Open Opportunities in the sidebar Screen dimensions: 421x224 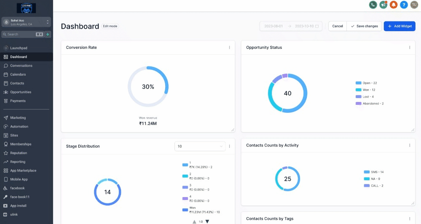21,92
